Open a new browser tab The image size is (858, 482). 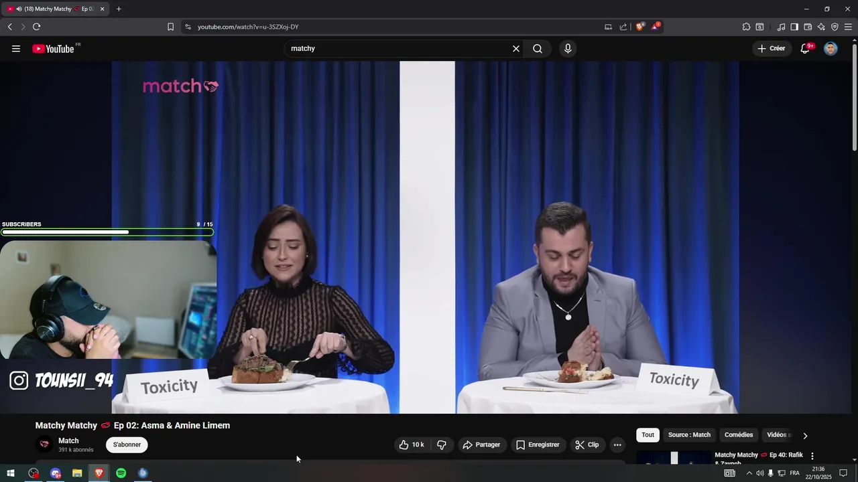point(119,9)
